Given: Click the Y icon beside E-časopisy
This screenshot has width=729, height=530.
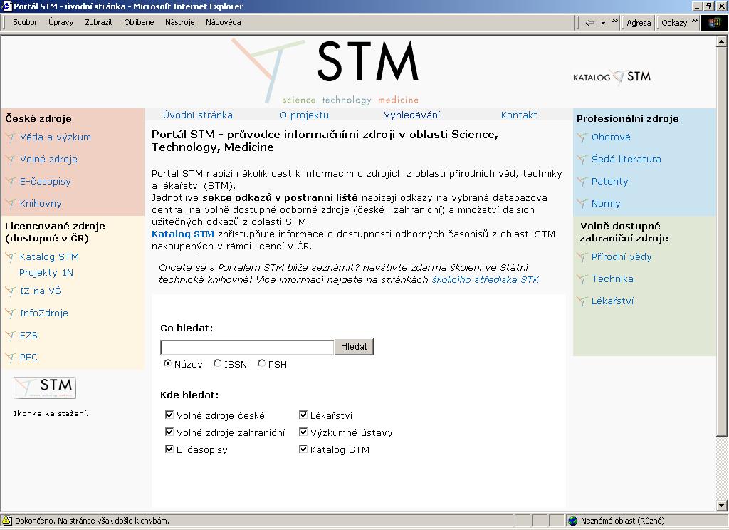Looking at the screenshot, I should click(x=11, y=182).
